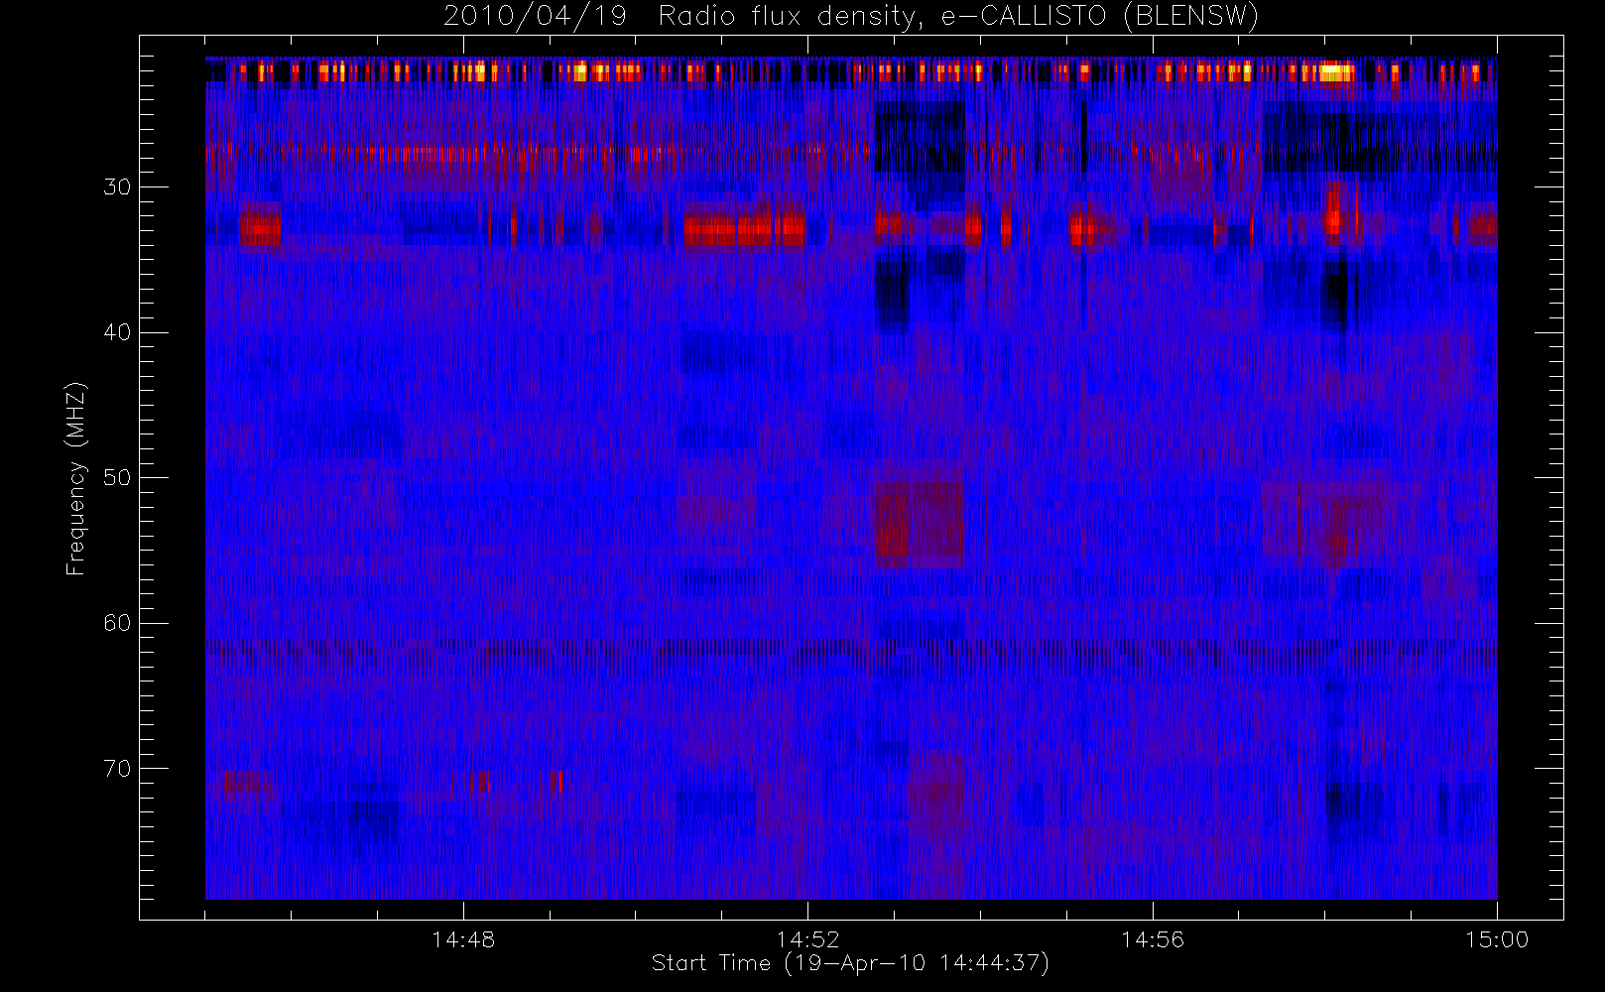Click the plot title "2010/04/19 Radio flux density, e-CALLISTO (BLENSW)"
Image resolution: width=1605 pixels, height=992 pixels.
coord(851,17)
